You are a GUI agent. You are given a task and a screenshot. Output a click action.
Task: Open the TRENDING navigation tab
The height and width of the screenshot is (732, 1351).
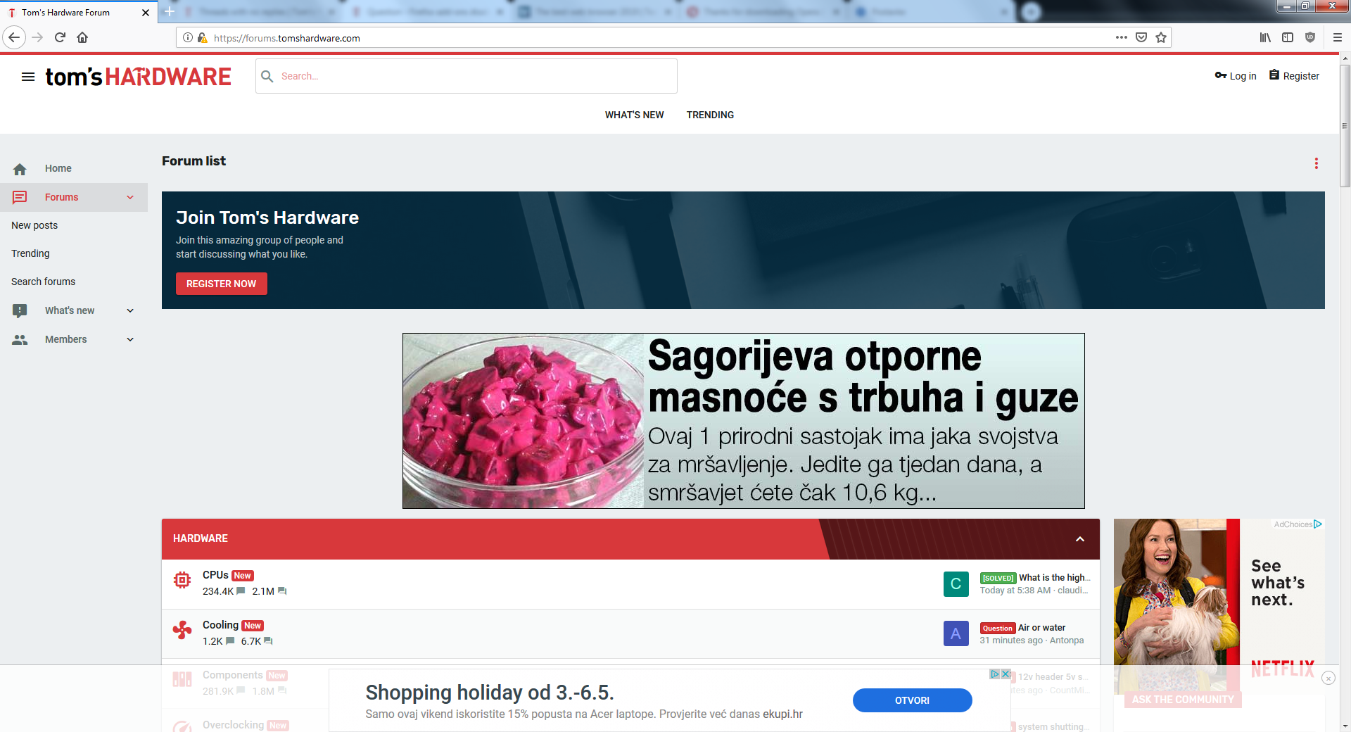(x=710, y=115)
